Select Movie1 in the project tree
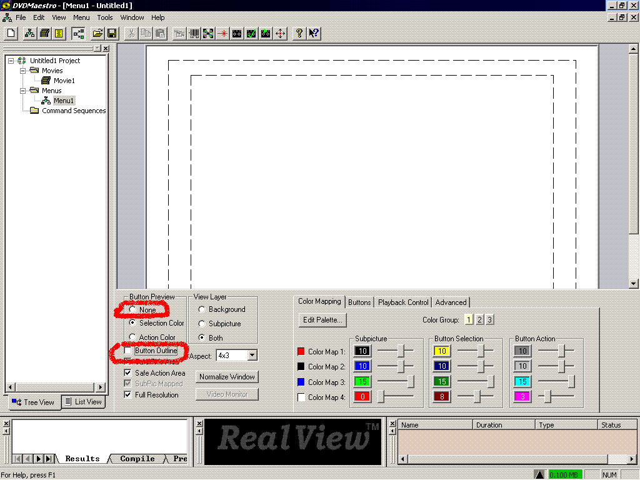Screen dimensions: 640x480 point(64,81)
